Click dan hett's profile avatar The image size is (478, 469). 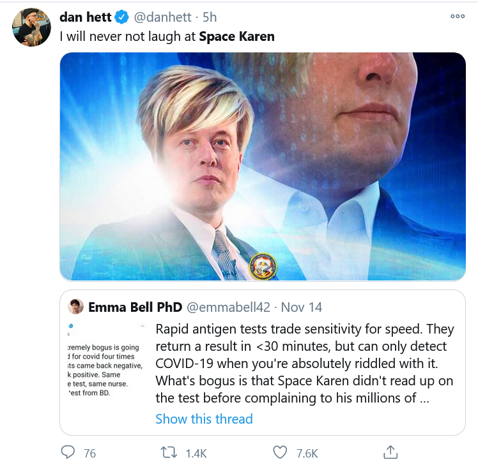[31, 27]
